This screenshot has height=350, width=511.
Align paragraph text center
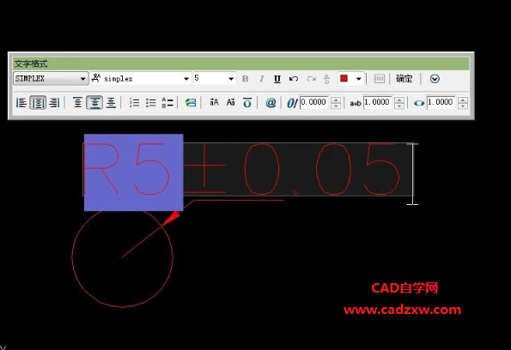[38, 103]
